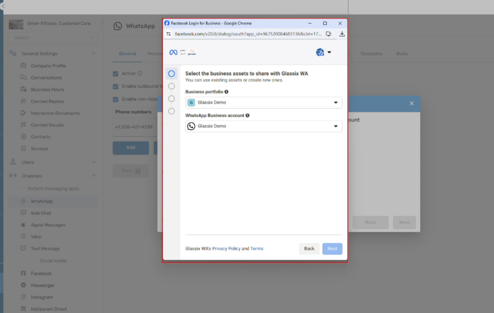Open Business Hours settings

click(x=47, y=90)
